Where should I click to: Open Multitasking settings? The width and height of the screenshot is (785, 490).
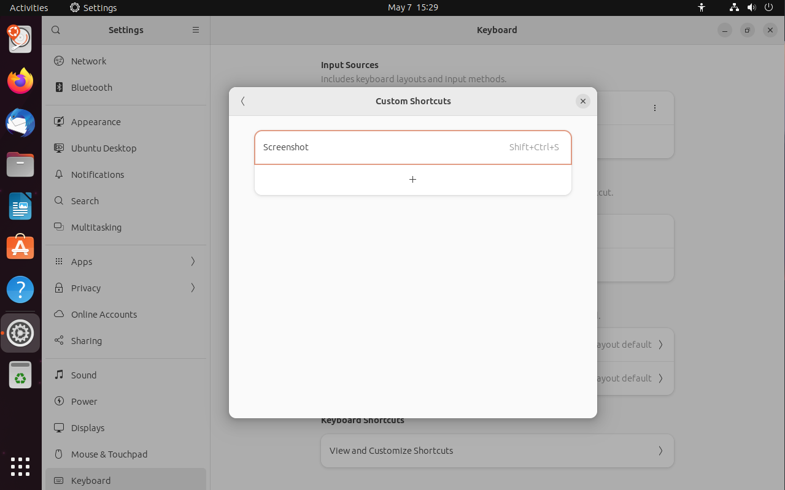[x=126, y=228]
